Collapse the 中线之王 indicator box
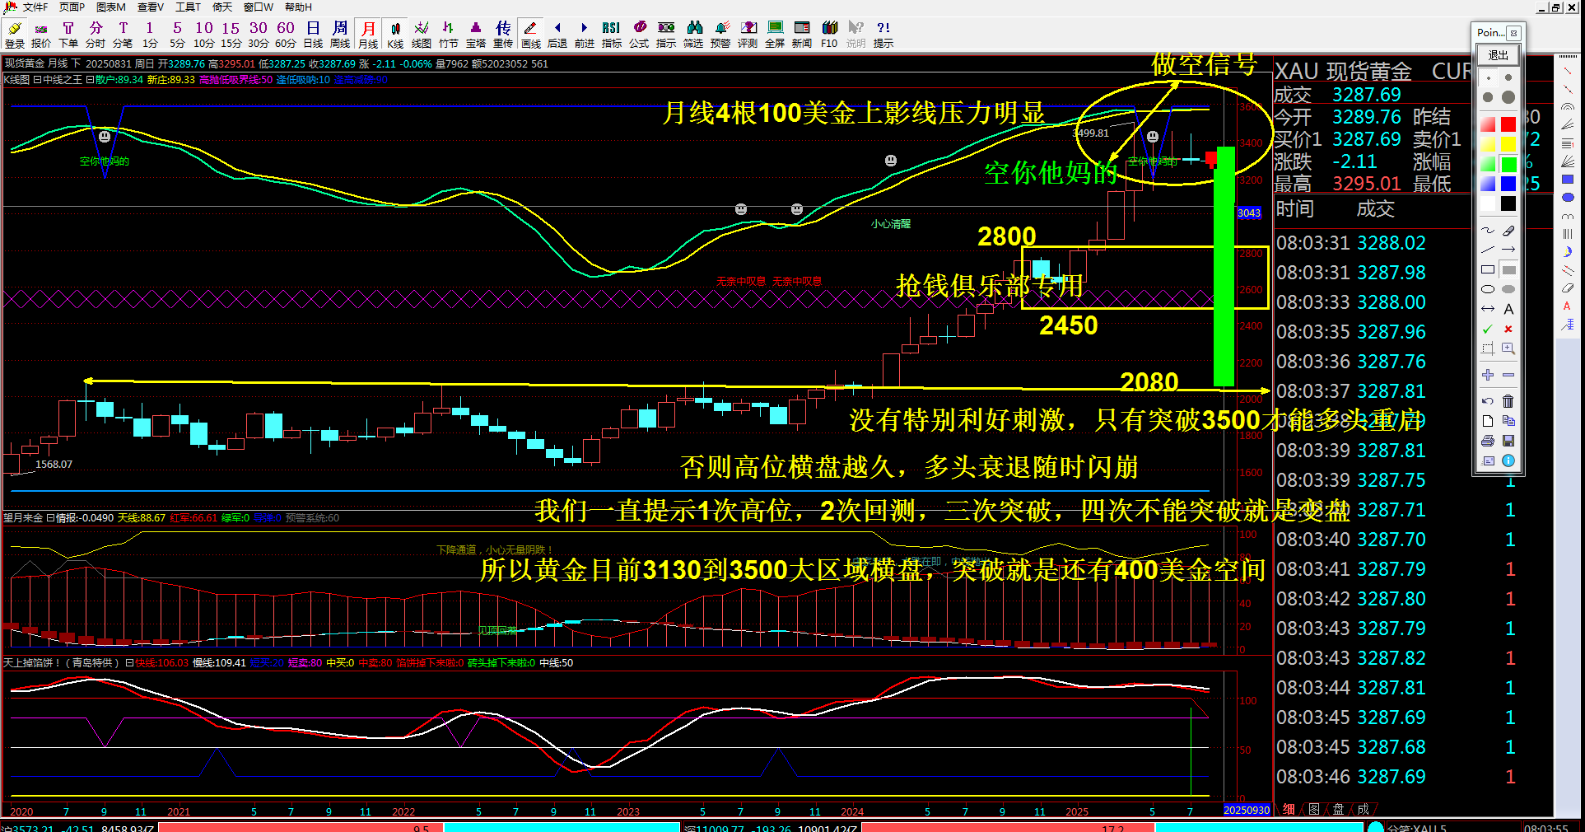The height and width of the screenshot is (832, 1585). pyautogui.click(x=37, y=80)
